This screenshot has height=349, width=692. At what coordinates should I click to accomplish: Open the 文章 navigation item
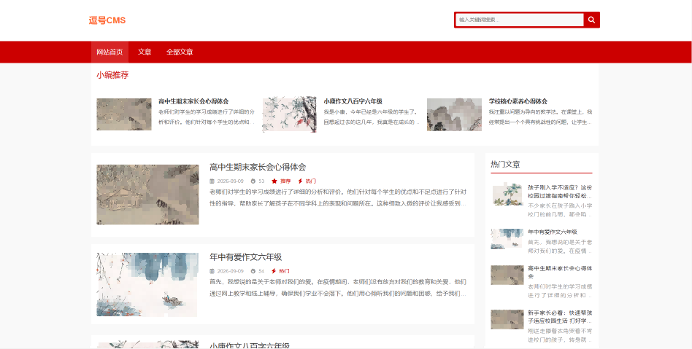point(145,52)
